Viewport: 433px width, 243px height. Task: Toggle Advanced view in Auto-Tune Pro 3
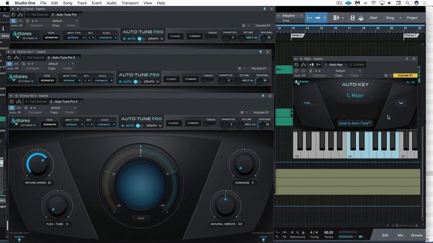49,124
